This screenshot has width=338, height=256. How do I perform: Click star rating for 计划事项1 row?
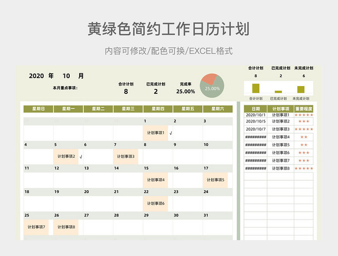tap(304, 115)
